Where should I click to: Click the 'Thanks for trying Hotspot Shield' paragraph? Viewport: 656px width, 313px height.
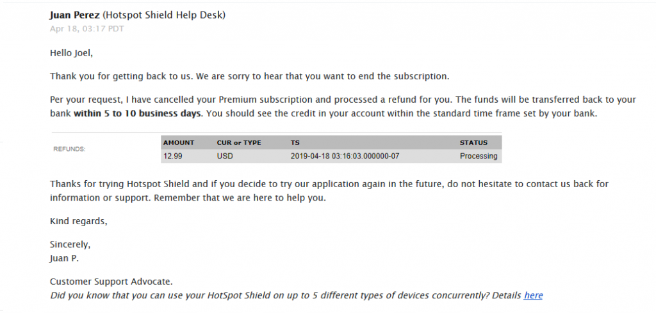click(329, 191)
